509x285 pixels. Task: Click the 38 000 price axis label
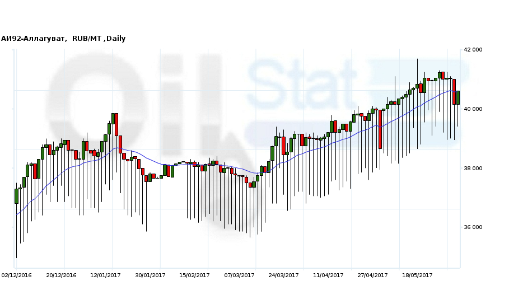pyautogui.click(x=473, y=169)
